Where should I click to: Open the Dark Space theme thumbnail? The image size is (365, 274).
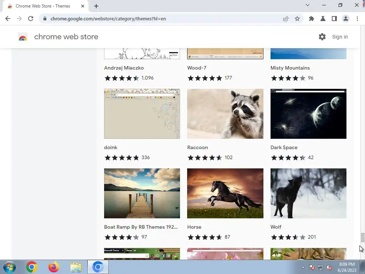pyautogui.click(x=308, y=114)
